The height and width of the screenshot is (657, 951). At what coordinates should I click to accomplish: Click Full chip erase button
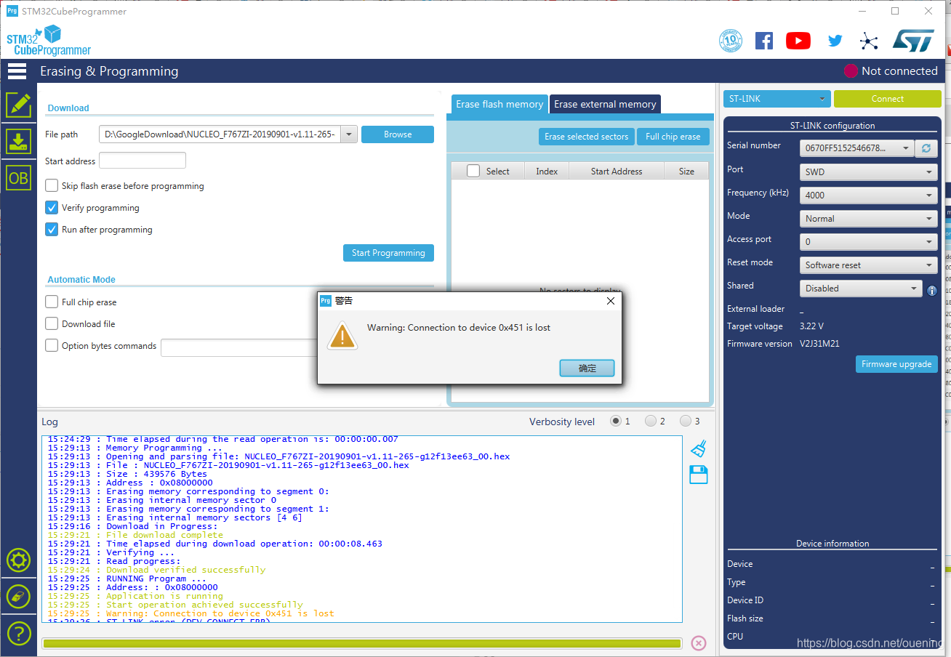tap(673, 137)
